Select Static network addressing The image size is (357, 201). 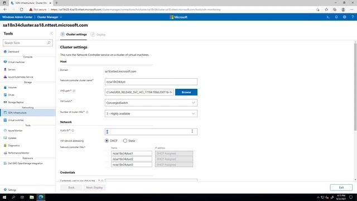(x=125, y=141)
